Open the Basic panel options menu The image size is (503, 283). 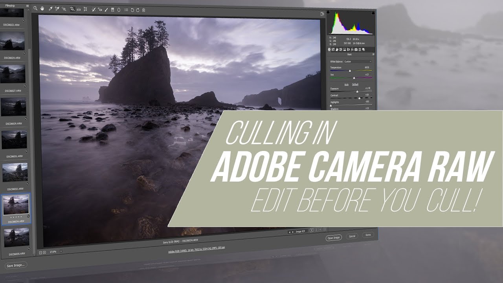click(373, 54)
